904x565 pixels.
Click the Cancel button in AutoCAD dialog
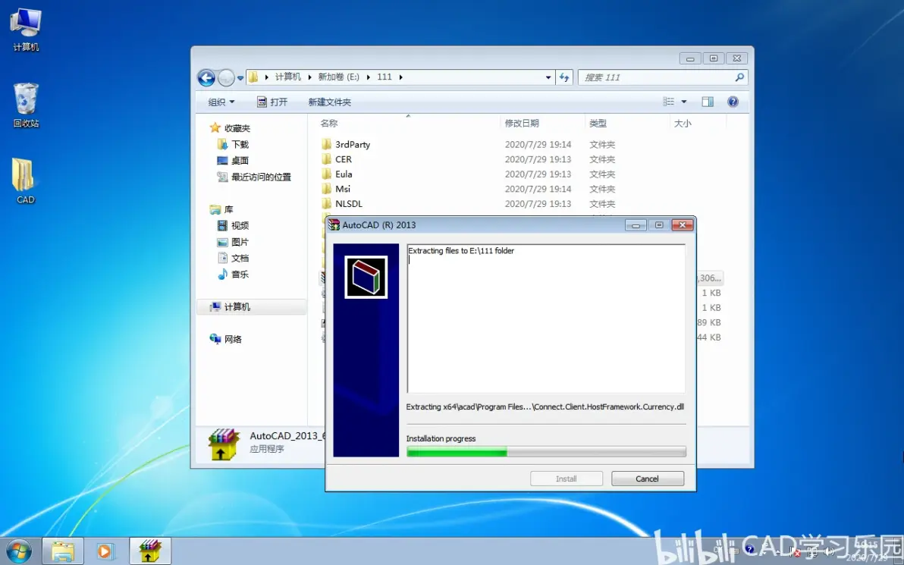coord(648,479)
